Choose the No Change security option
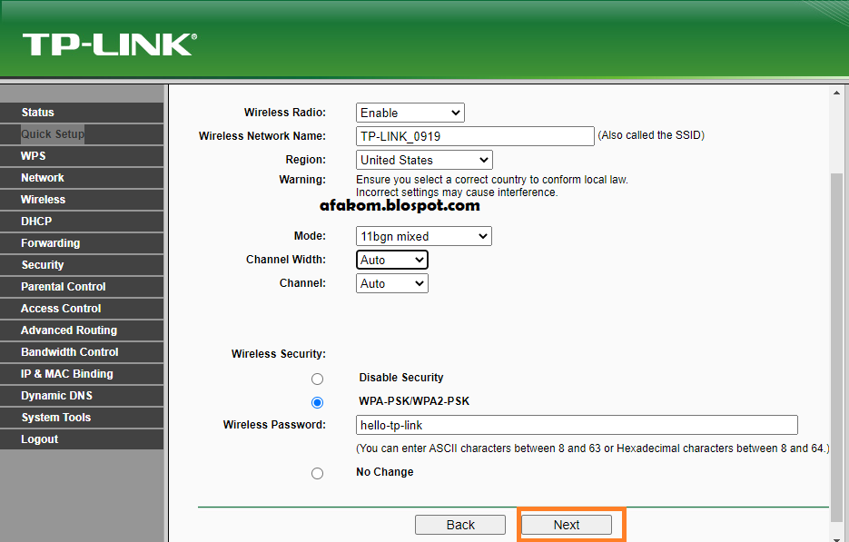The height and width of the screenshot is (542, 849). (317, 472)
